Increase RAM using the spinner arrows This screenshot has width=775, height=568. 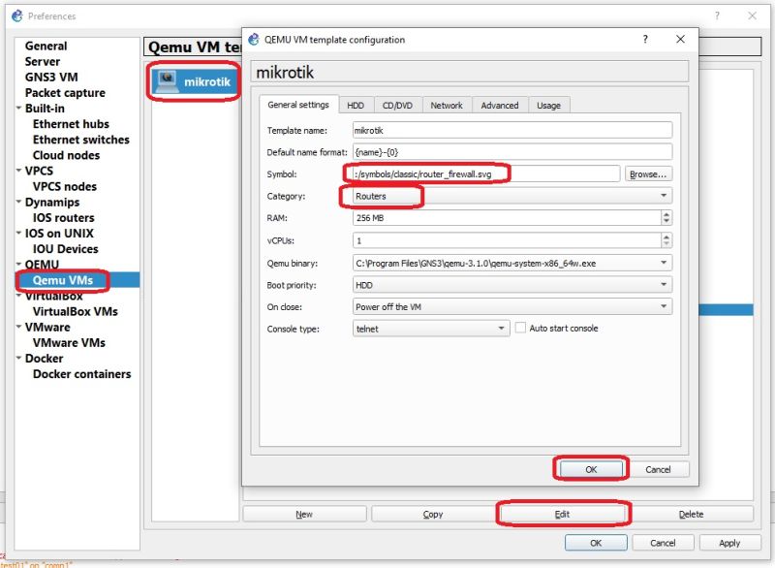pyautogui.click(x=666, y=214)
